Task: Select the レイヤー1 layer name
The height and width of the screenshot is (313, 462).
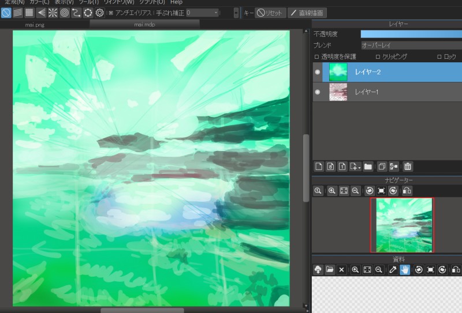Action: click(x=366, y=92)
